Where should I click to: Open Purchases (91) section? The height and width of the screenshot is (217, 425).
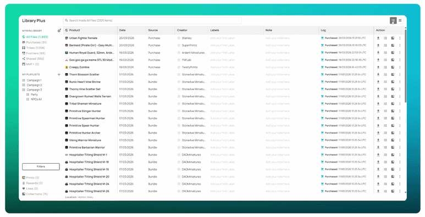tap(35, 42)
